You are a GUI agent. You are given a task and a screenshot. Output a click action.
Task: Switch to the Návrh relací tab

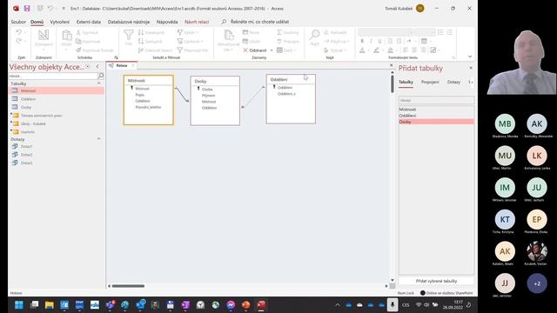click(197, 22)
